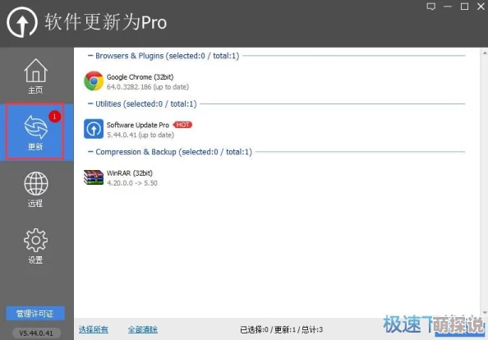488x340 pixels.
Task: Open the 设置 settings tab
Action: click(36, 246)
